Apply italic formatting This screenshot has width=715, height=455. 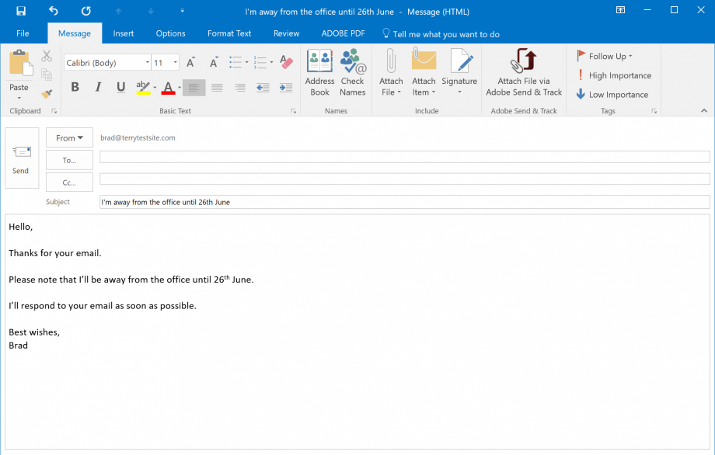point(97,87)
